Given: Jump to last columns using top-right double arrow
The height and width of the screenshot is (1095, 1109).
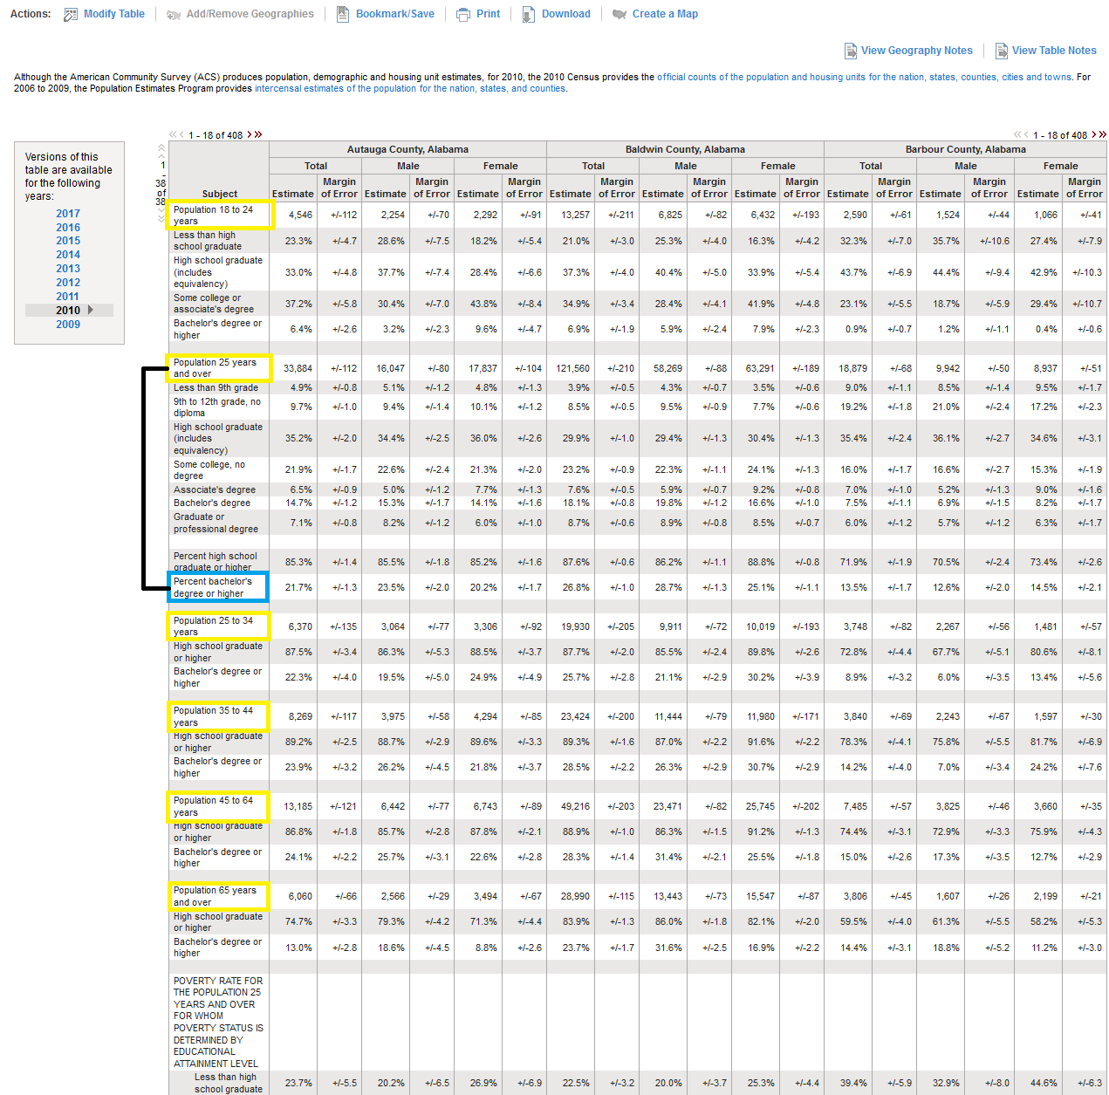Looking at the screenshot, I should 1103,134.
